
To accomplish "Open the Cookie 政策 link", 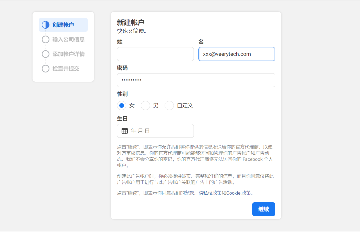I will coord(238,193).
